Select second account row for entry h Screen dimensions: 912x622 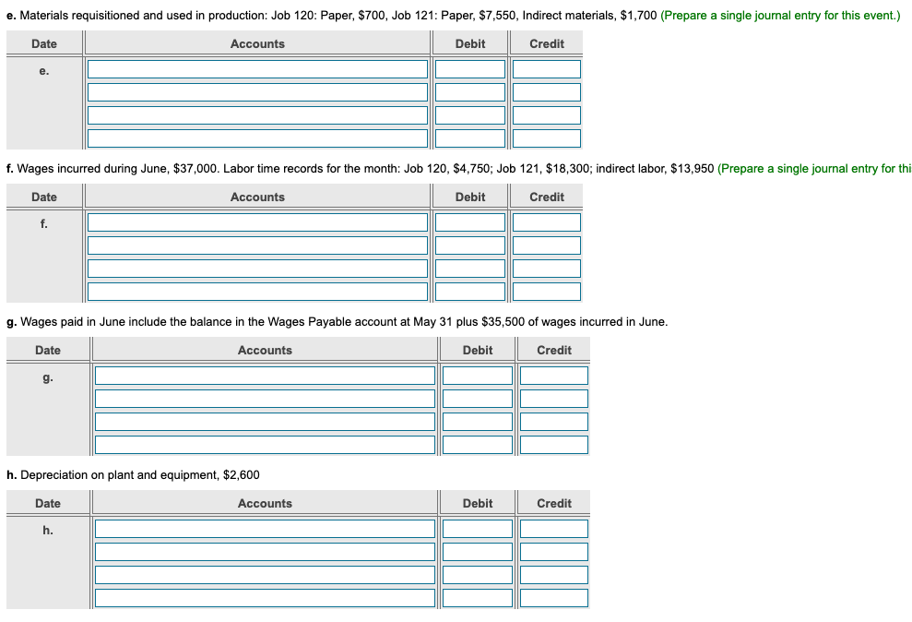266,552
